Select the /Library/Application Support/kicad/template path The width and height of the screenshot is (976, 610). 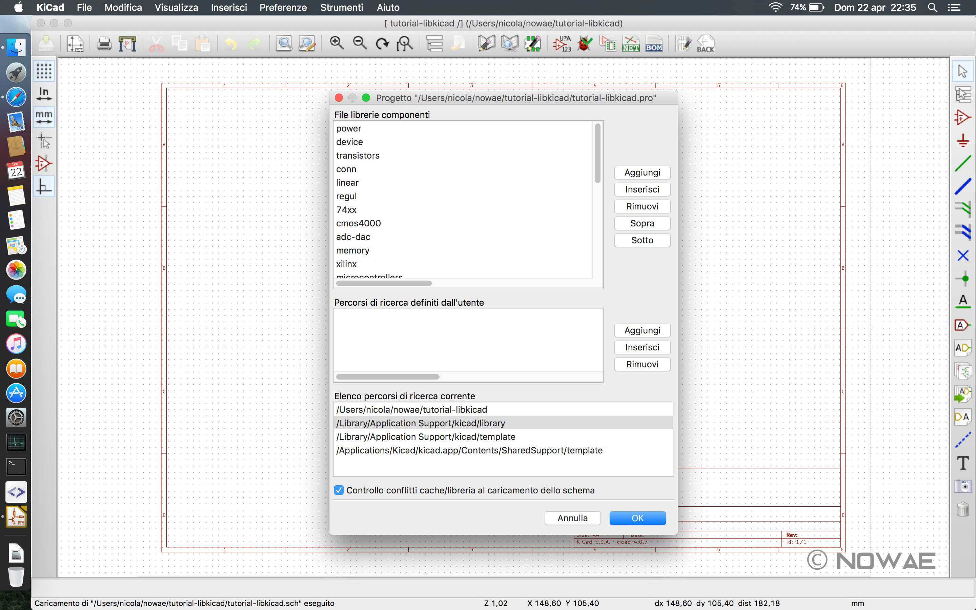tap(503, 436)
